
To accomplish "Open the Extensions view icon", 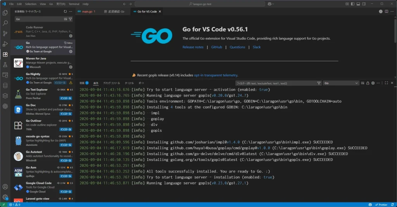I will (5, 54).
